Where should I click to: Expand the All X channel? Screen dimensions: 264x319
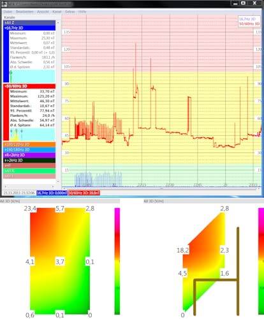[x=29, y=171]
